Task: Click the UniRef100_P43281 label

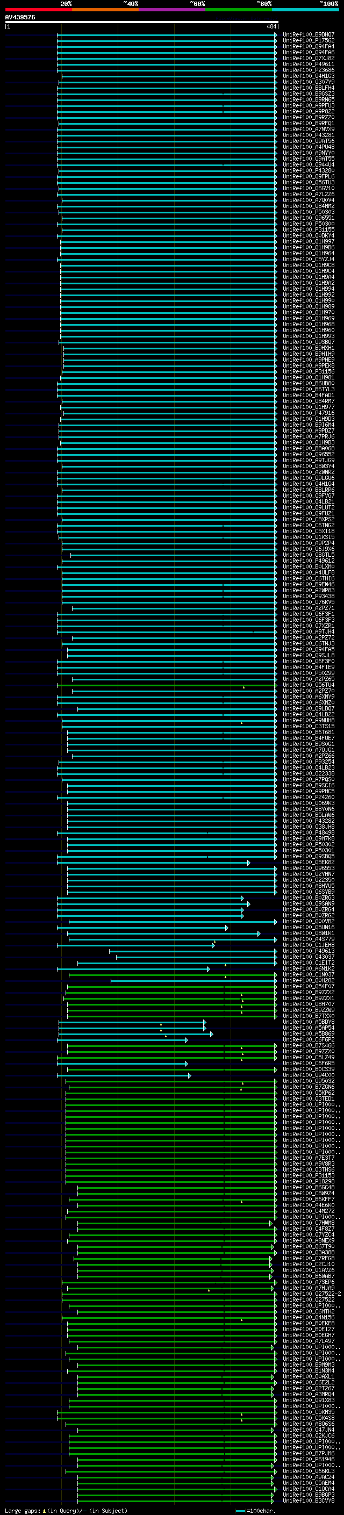Action: pos(308,135)
